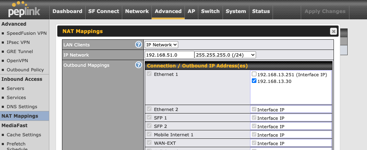Go to the Network tab
The width and height of the screenshot is (367, 150).
point(137,11)
